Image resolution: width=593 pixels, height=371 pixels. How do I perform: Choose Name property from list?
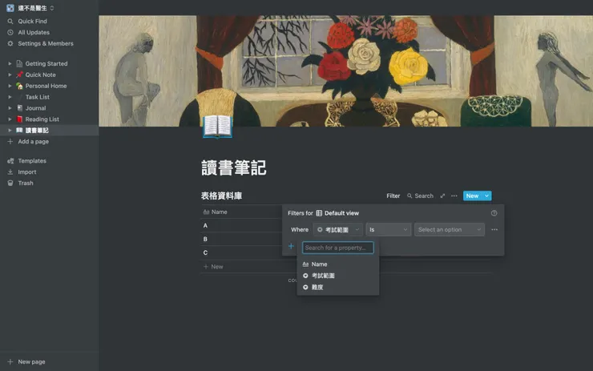pos(338,264)
